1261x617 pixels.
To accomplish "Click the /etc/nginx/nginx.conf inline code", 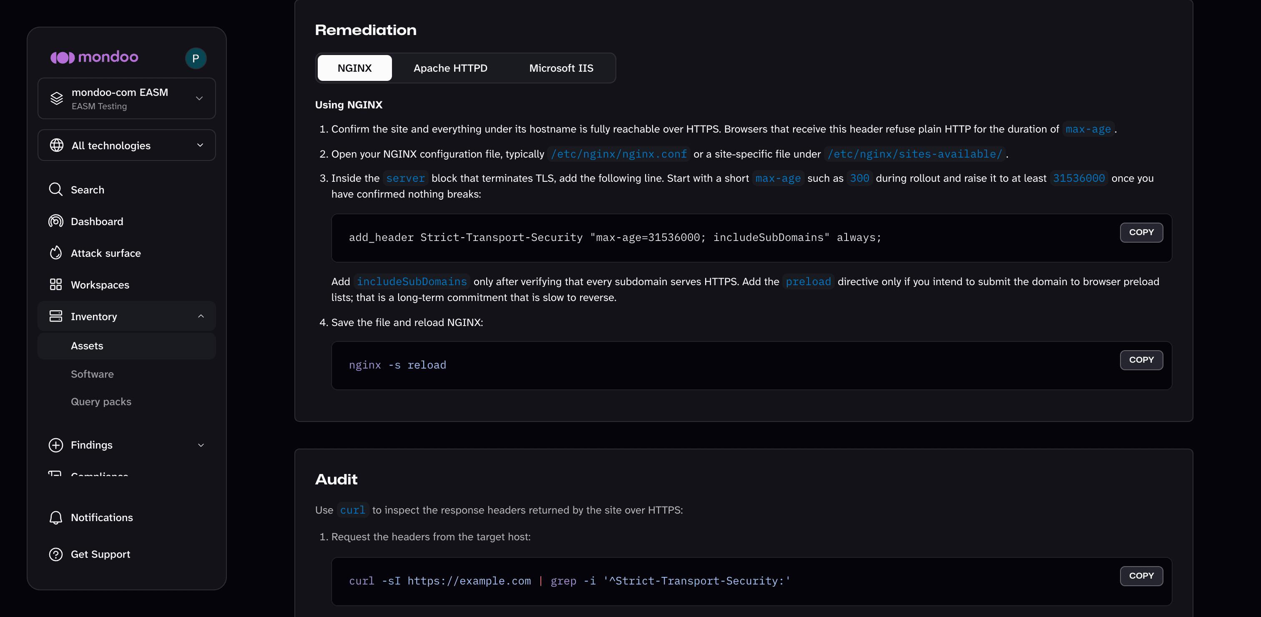I will (x=619, y=154).
